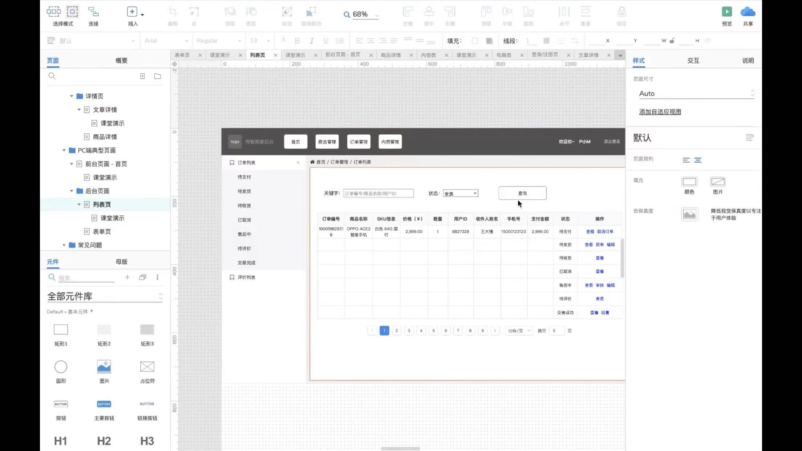Click the Insert (插入) plus icon
Image resolution: width=802 pixels, height=451 pixels.
coord(132,12)
